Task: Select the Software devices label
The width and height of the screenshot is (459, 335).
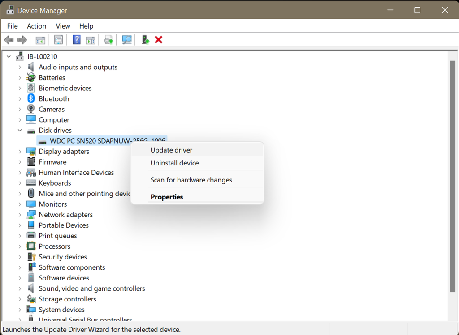Action: click(64, 278)
